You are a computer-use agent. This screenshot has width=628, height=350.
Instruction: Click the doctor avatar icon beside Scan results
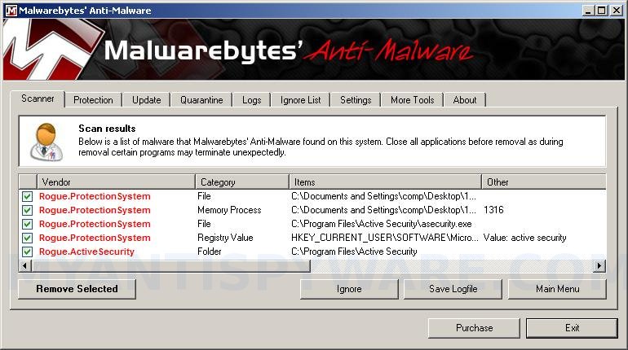[x=46, y=142]
